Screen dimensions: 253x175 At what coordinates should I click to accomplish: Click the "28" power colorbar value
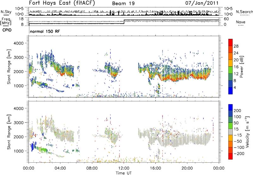pos(236,46)
